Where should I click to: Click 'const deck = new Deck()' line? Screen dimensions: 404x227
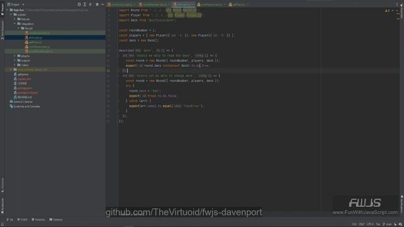pos(139,40)
